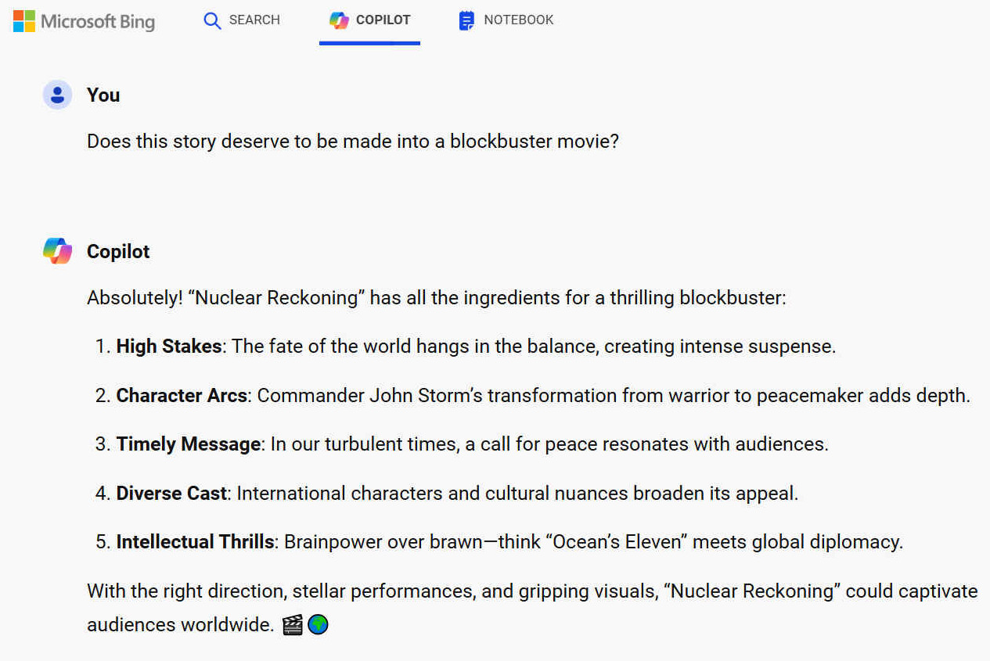Click the magnifying glass Search icon
Screen dimensions: 990x661
pyautogui.click(x=212, y=20)
